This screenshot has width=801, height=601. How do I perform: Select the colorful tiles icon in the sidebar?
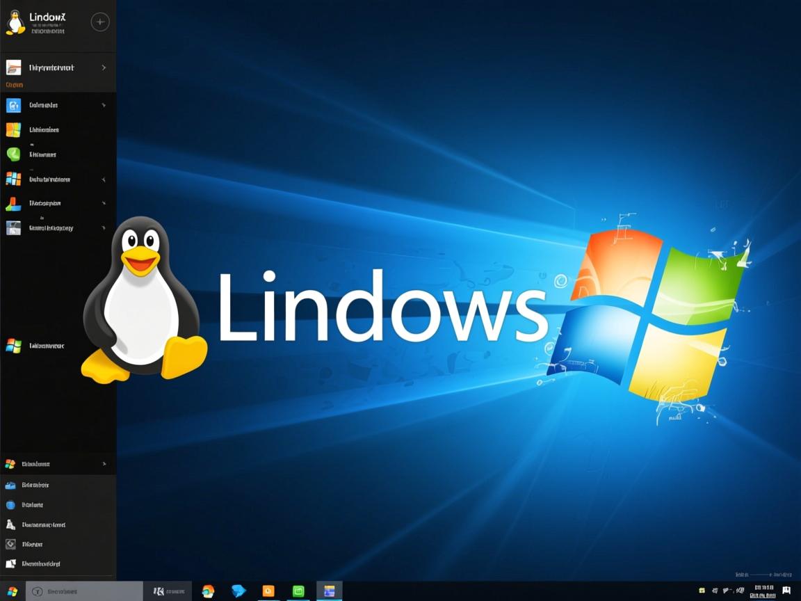13,179
